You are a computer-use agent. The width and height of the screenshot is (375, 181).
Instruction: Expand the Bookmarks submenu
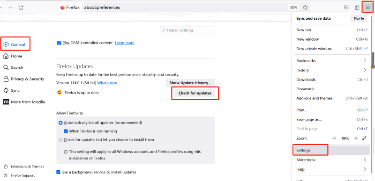click(331, 61)
